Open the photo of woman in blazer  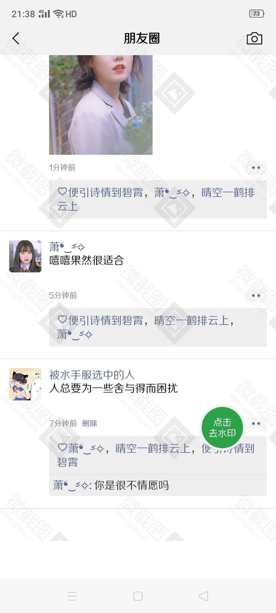pos(101,105)
